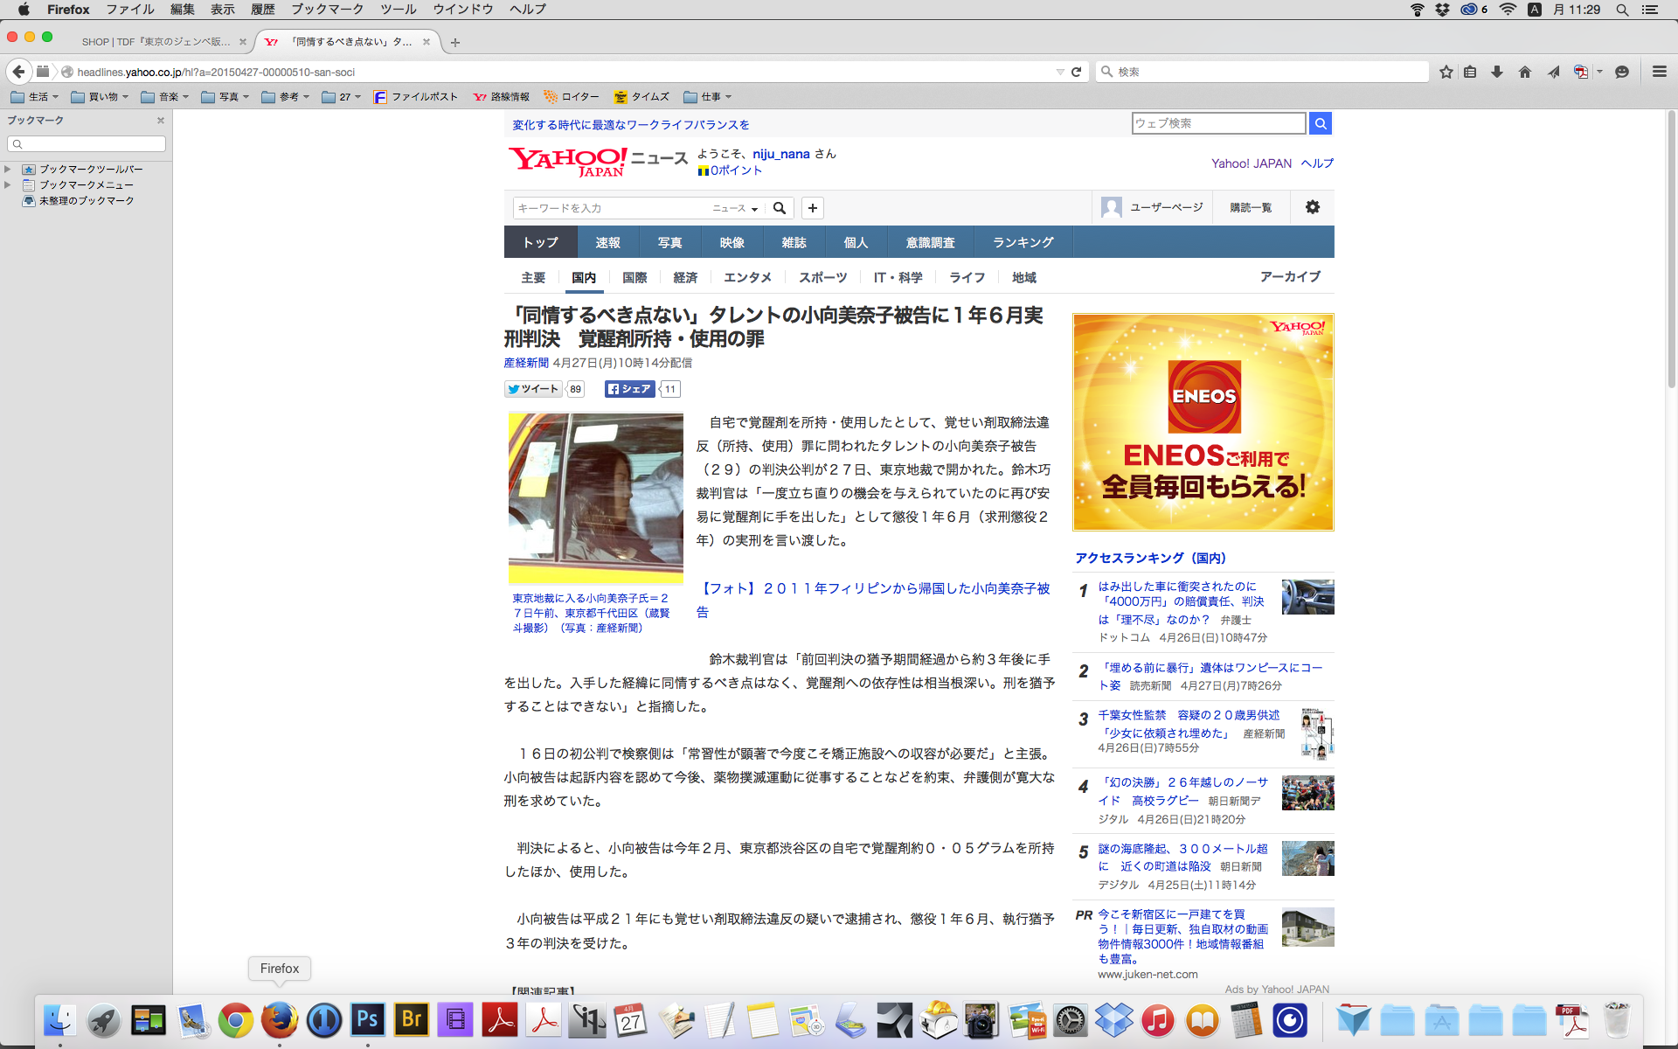Open the ブックマーク menu in menu bar

pos(327,9)
